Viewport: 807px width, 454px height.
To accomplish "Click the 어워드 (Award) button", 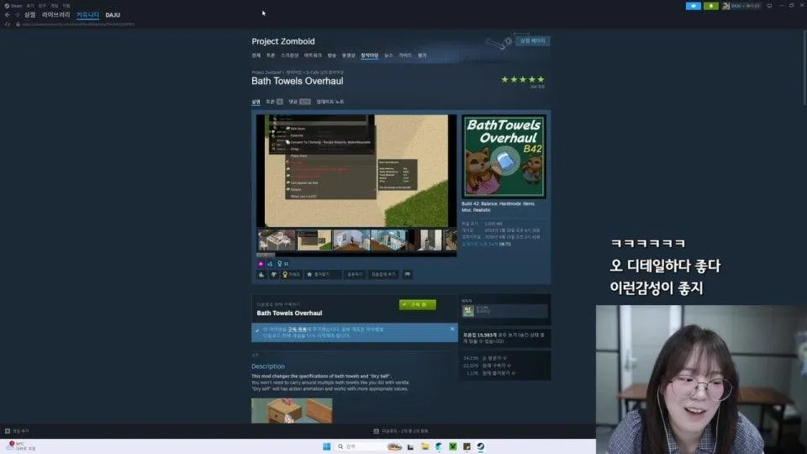I will 292,275.
